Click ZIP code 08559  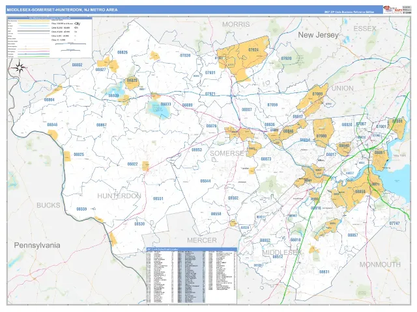(x=81, y=209)
